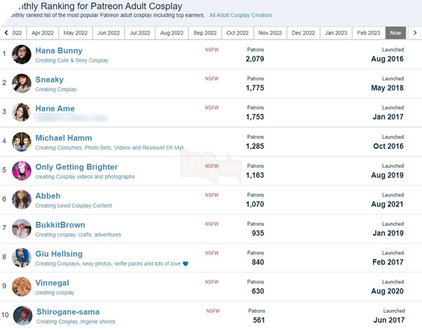The width and height of the screenshot is (422, 330).
Task: Click Sneaky's profile avatar
Action: click(x=21, y=83)
